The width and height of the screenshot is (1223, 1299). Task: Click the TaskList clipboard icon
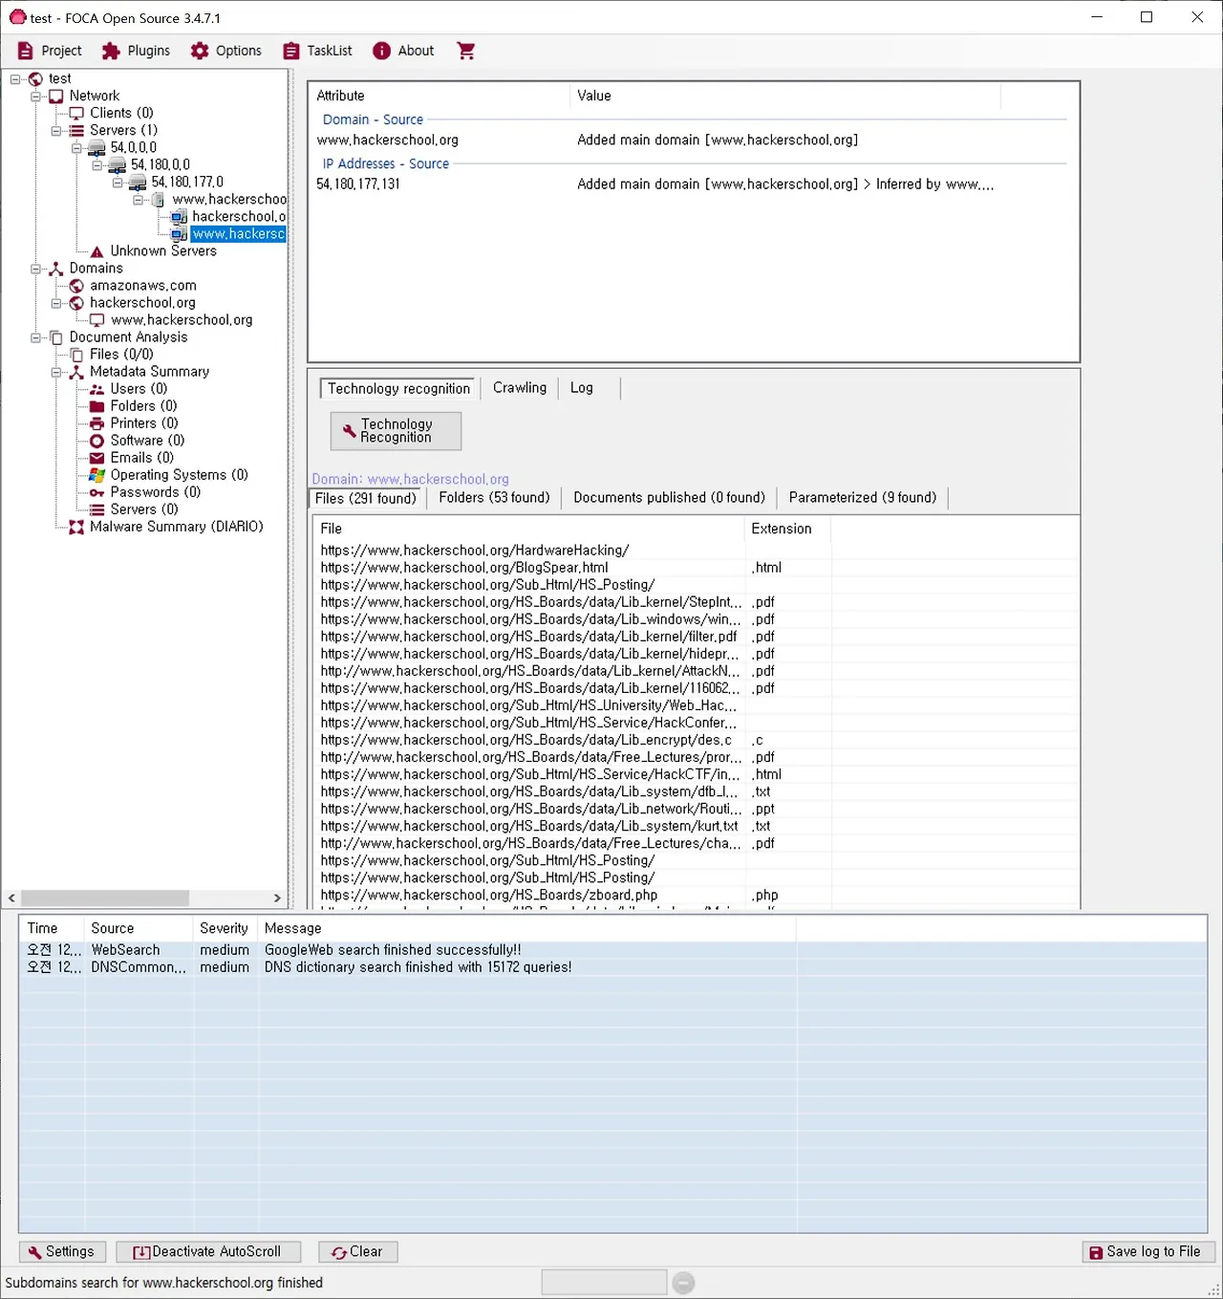(x=291, y=51)
